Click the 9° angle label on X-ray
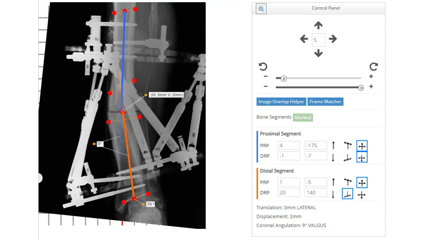This screenshot has width=427, height=240. click(x=100, y=144)
